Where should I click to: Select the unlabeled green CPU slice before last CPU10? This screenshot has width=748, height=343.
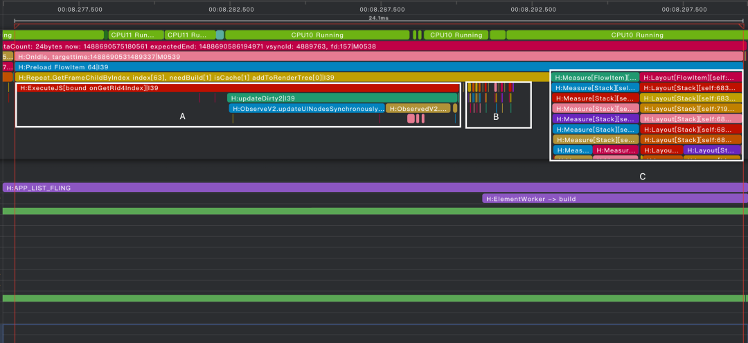click(x=497, y=35)
